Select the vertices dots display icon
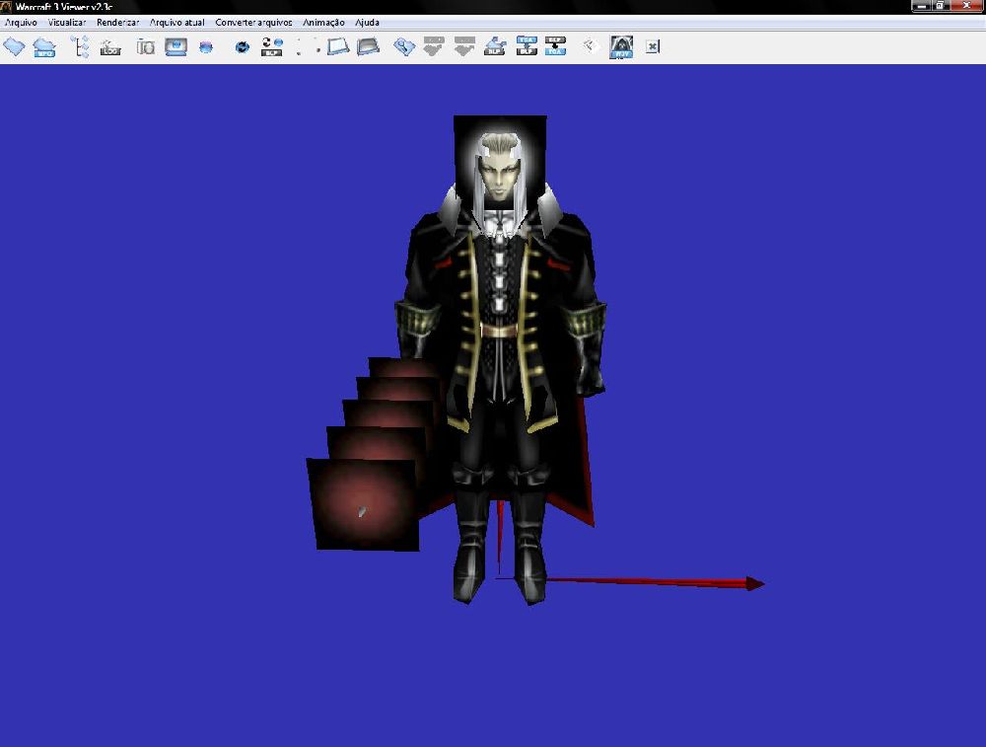The height and width of the screenshot is (747, 986). click(308, 47)
